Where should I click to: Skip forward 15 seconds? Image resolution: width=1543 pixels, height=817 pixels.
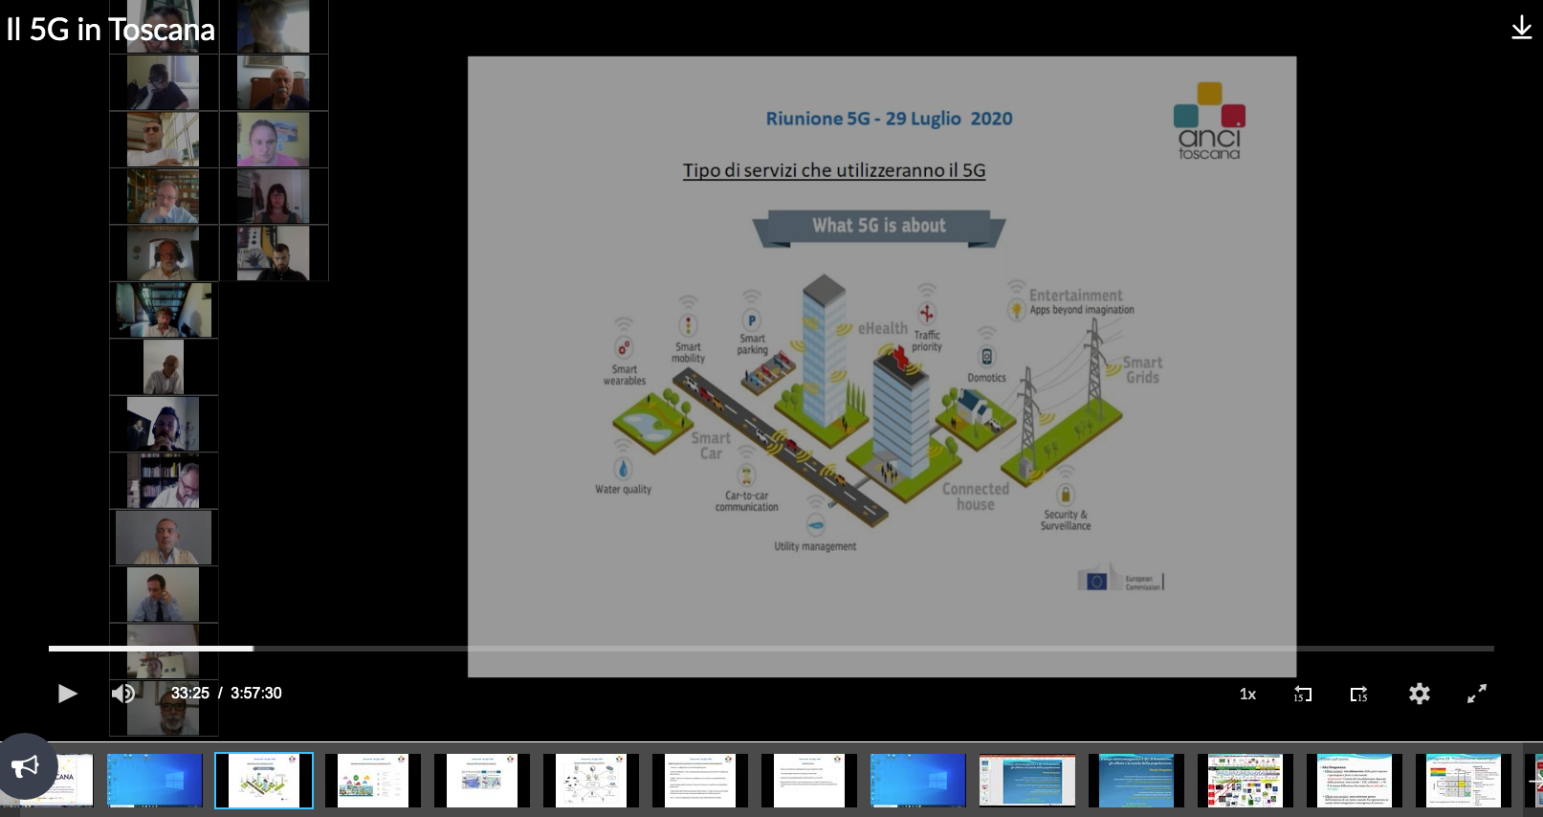click(x=1358, y=694)
